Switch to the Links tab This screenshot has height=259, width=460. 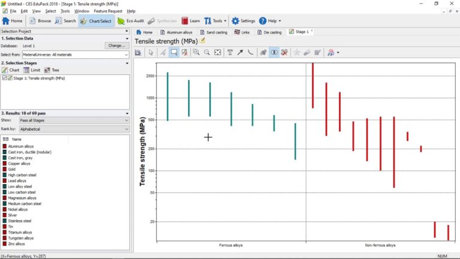[242, 32]
